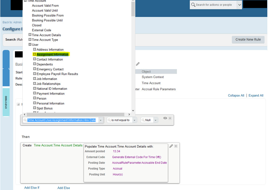Screen dimensions: 270x190
Task: Click the magnifier icon in the Null field
Action: pyautogui.click(x=143, y=120)
